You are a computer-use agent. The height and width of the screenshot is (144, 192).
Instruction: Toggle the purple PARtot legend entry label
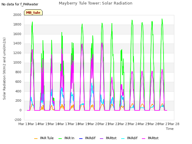pos(111,138)
